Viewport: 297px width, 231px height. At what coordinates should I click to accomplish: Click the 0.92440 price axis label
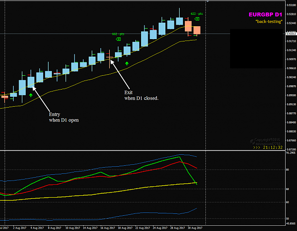point(291,23)
